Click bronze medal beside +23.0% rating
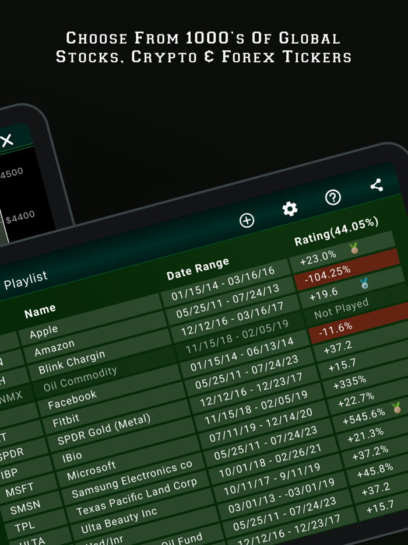Screen dimensions: 408x545 (354, 248)
